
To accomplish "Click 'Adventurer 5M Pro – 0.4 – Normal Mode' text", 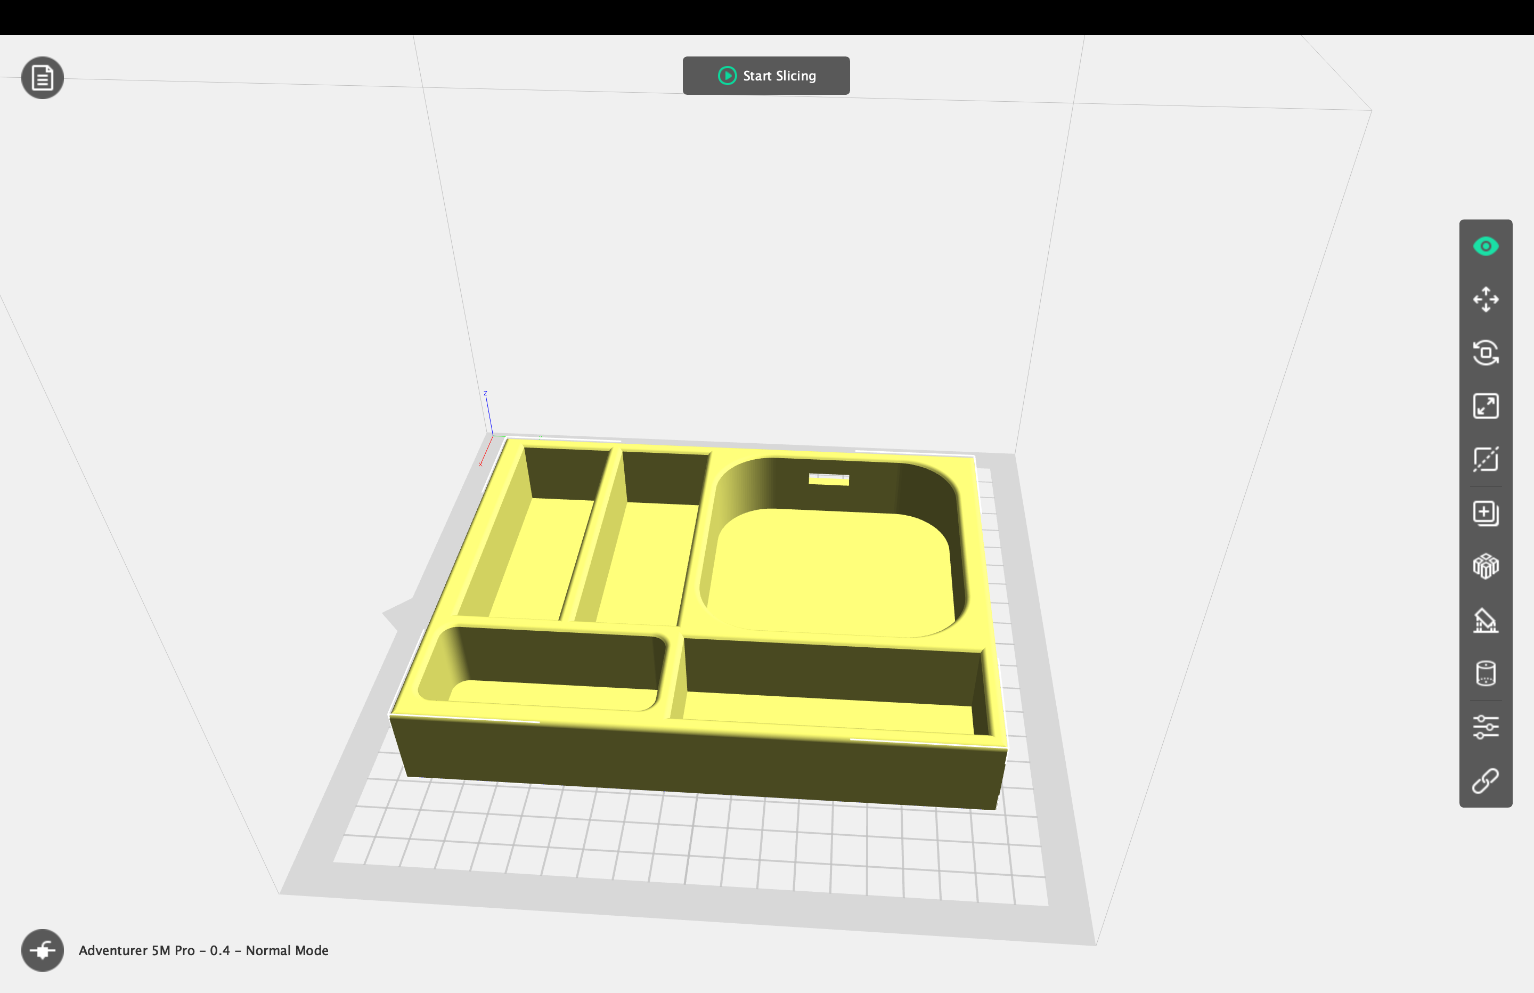I will (x=203, y=950).
